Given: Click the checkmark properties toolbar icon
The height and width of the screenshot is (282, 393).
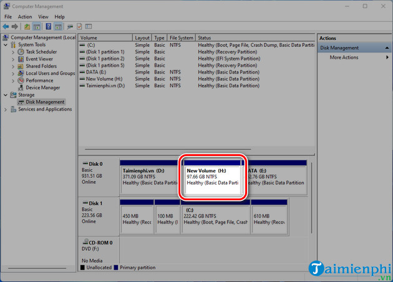Looking at the screenshot, I should coord(79,26).
